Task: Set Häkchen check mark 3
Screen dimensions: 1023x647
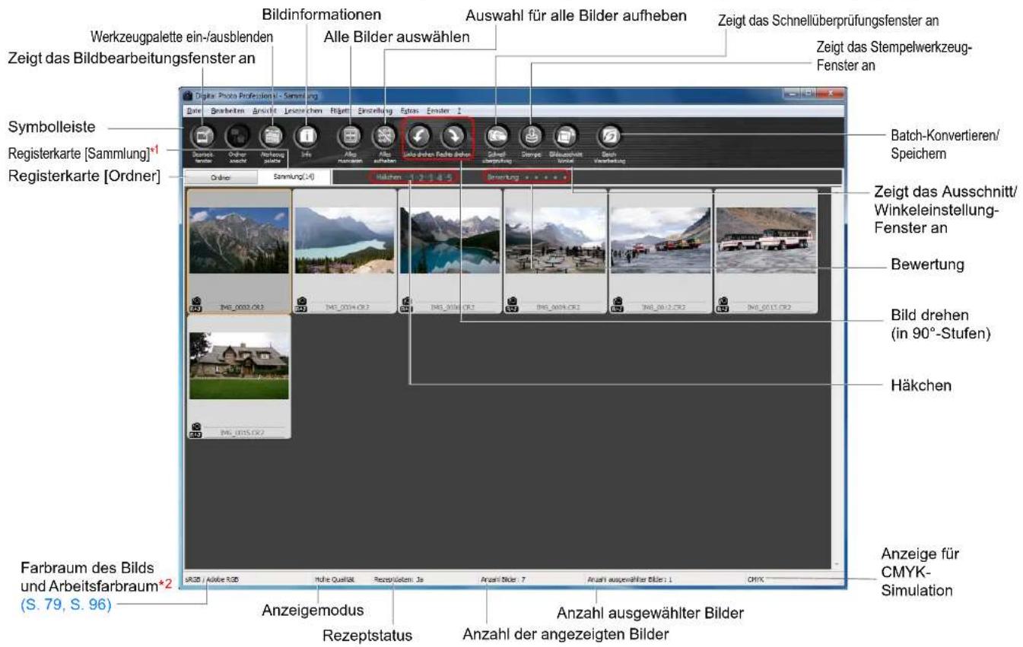Action: (x=430, y=177)
